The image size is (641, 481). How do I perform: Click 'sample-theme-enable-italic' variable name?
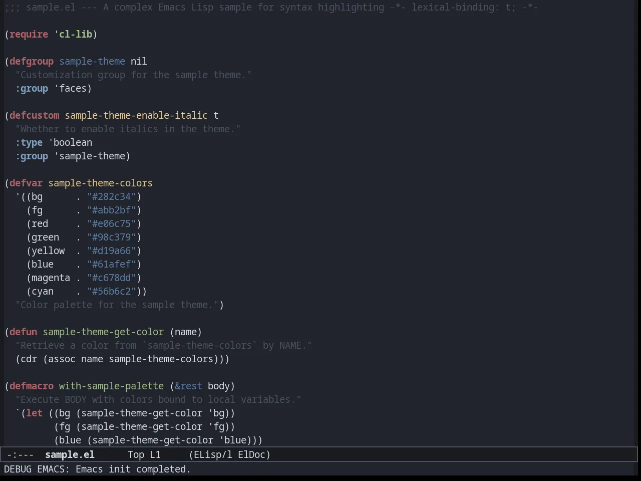point(136,115)
